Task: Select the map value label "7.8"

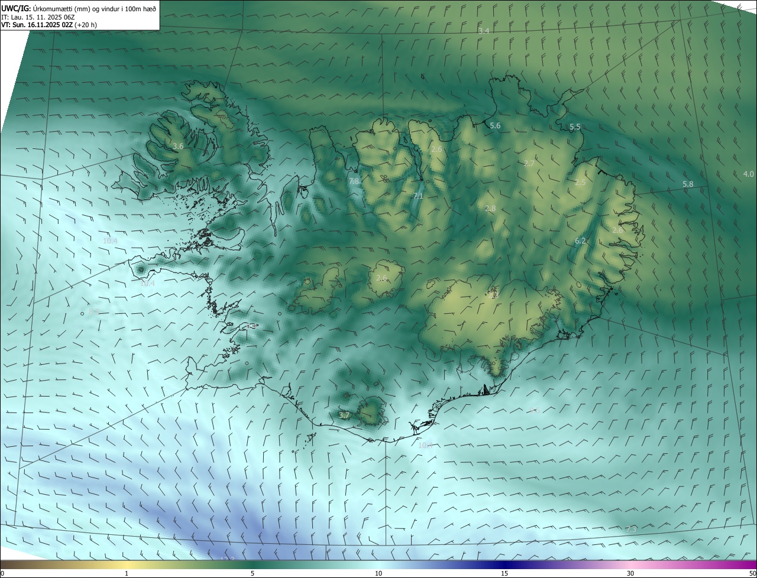Action: click(x=354, y=181)
